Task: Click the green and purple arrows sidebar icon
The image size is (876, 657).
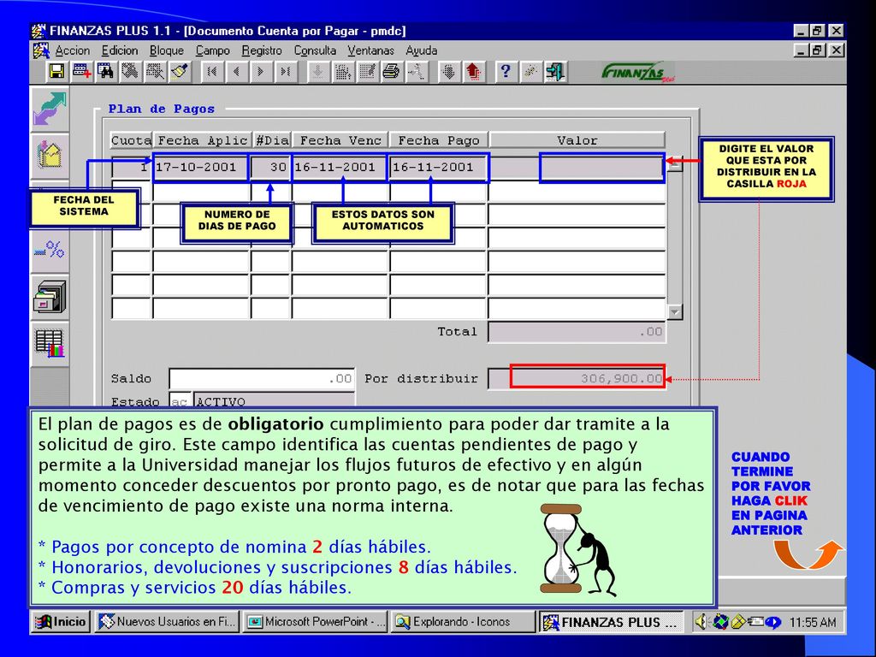Action: 50,109
